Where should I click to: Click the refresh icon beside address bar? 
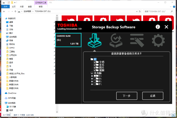[140, 11]
